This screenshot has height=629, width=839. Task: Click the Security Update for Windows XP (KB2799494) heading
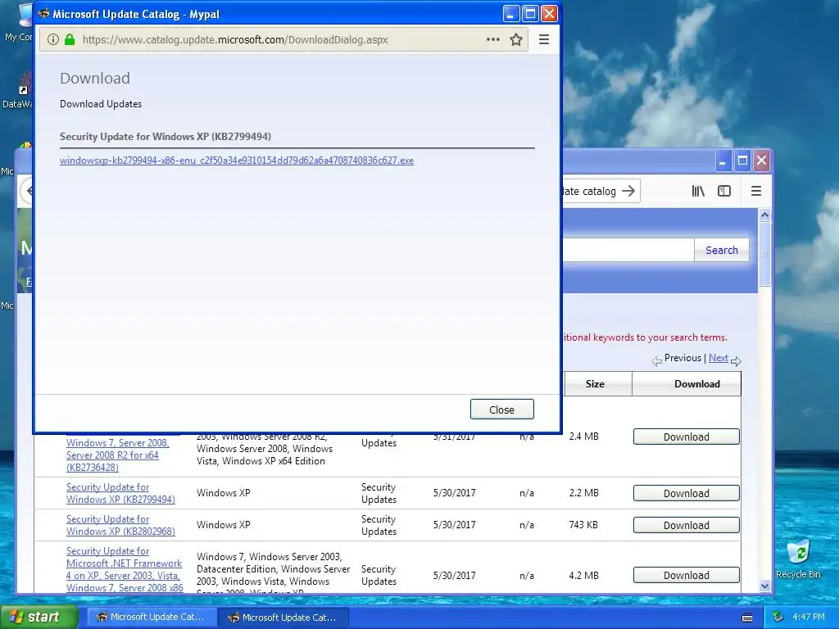tap(166, 137)
